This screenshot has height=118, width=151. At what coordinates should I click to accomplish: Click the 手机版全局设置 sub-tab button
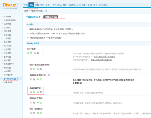point(51,17)
